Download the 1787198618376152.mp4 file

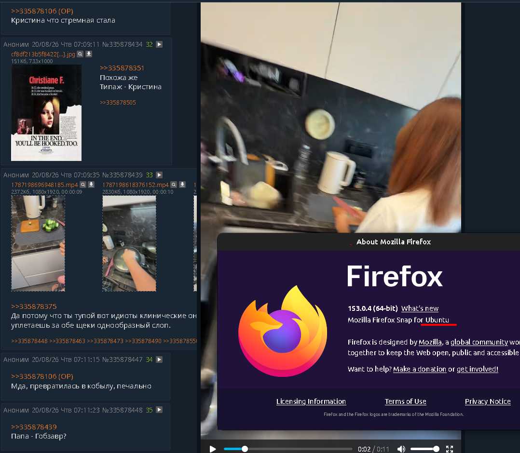(182, 185)
